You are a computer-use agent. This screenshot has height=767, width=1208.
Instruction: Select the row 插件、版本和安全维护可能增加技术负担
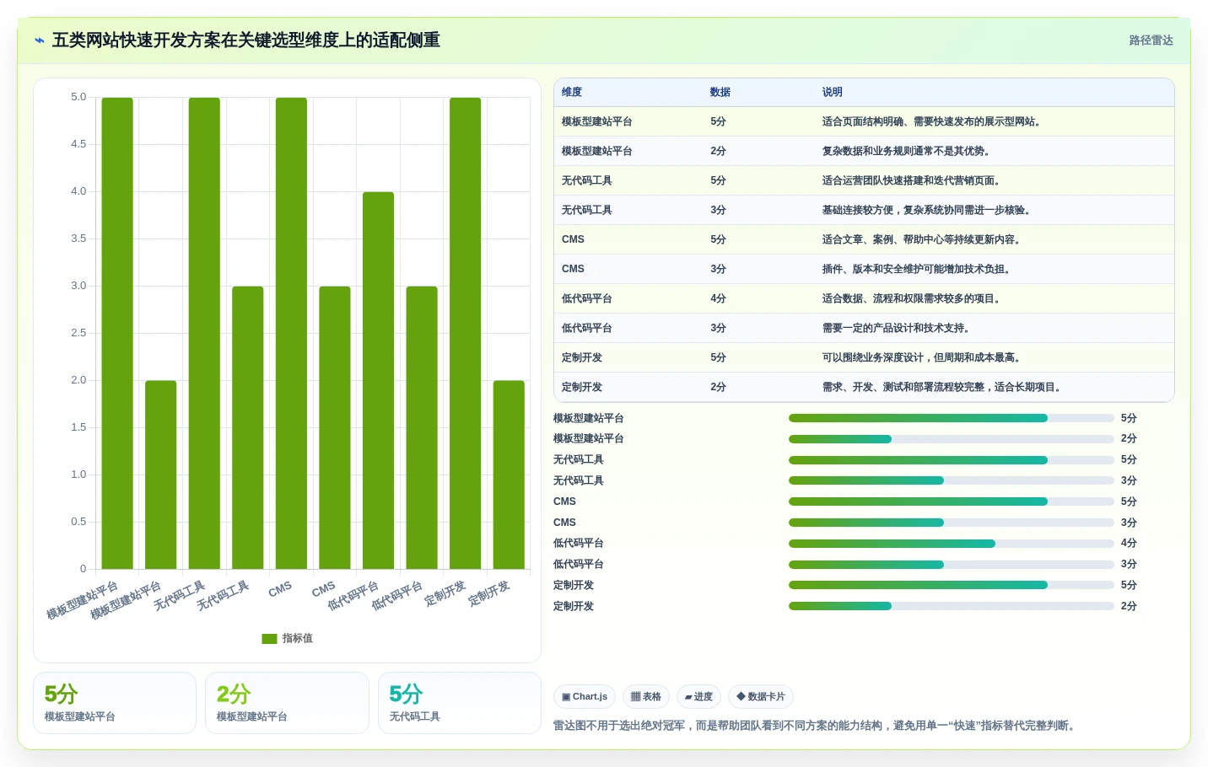864,269
